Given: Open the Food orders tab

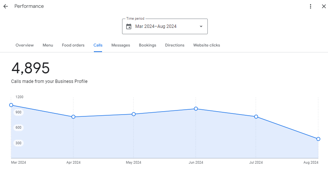Looking at the screenshot, I should 73,45.
